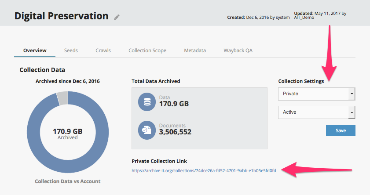Screen dimensions: 370x195
Task: Click the database Data icon
Action: [x=147, y=101]
